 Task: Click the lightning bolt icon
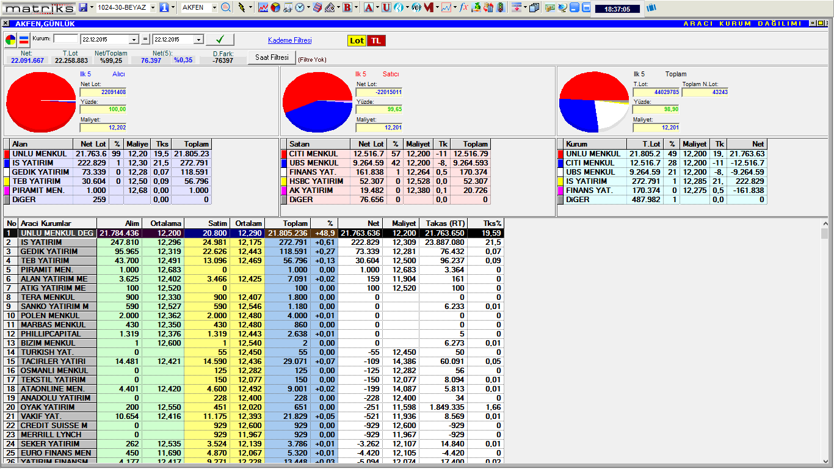point(242,7)
